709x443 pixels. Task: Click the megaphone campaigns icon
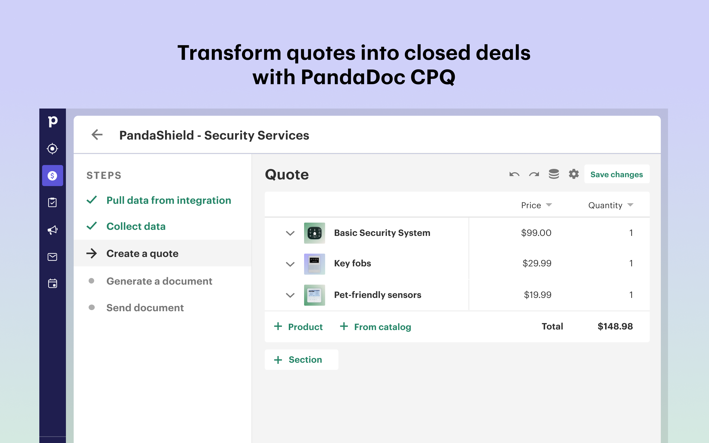click(x=52, y=230)
